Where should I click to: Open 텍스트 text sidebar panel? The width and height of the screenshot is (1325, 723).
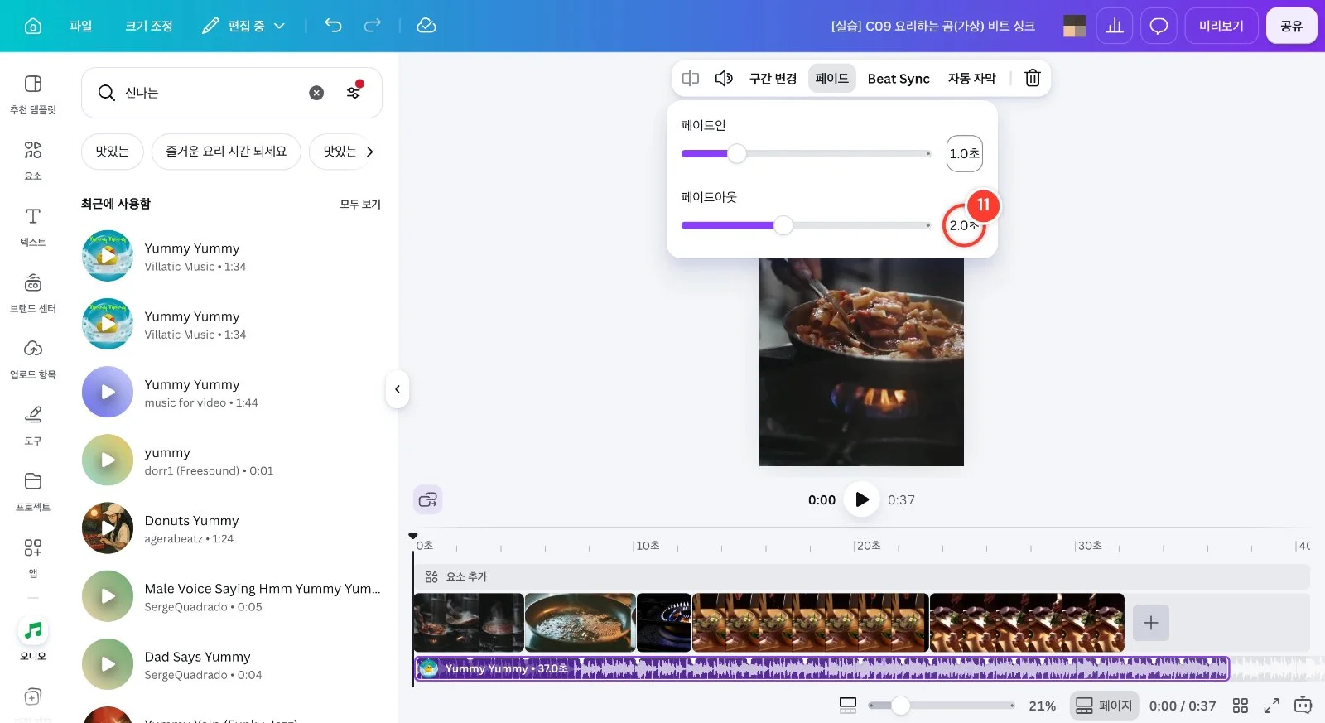coord(33,227)
